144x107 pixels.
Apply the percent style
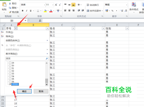112,11
